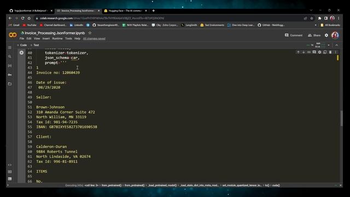Screen dimensions: 350x197
Task: Open the Command palette sidebar icon
Action: click(x=10, y=172)
